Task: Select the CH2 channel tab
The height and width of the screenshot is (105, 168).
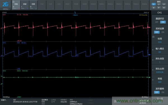Action: click(x=25, y=5)
